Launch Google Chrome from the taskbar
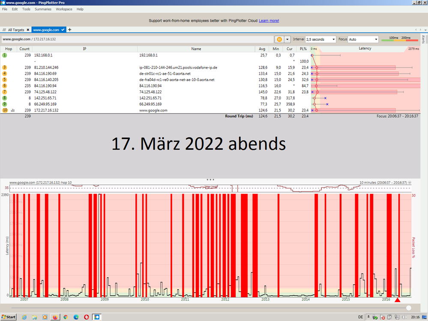The width and height of the screenshot is (428, 321). pyautogui.click(x=66, y=317)
